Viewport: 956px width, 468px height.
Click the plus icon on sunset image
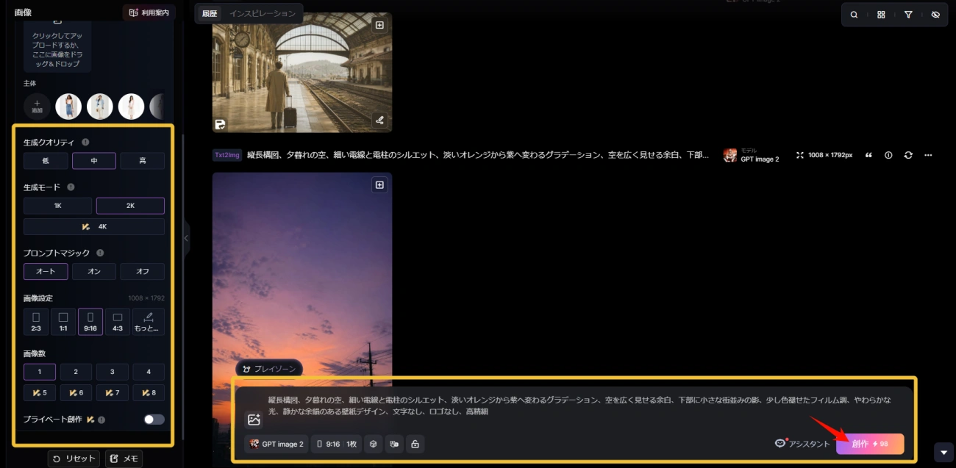[x=379, y=185]
